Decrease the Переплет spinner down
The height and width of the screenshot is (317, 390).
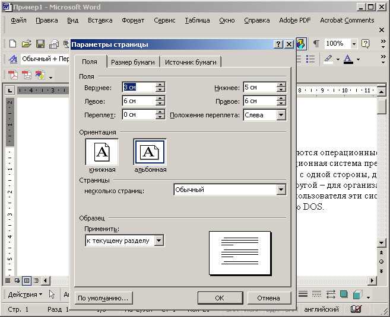click(x=160, y=117)
